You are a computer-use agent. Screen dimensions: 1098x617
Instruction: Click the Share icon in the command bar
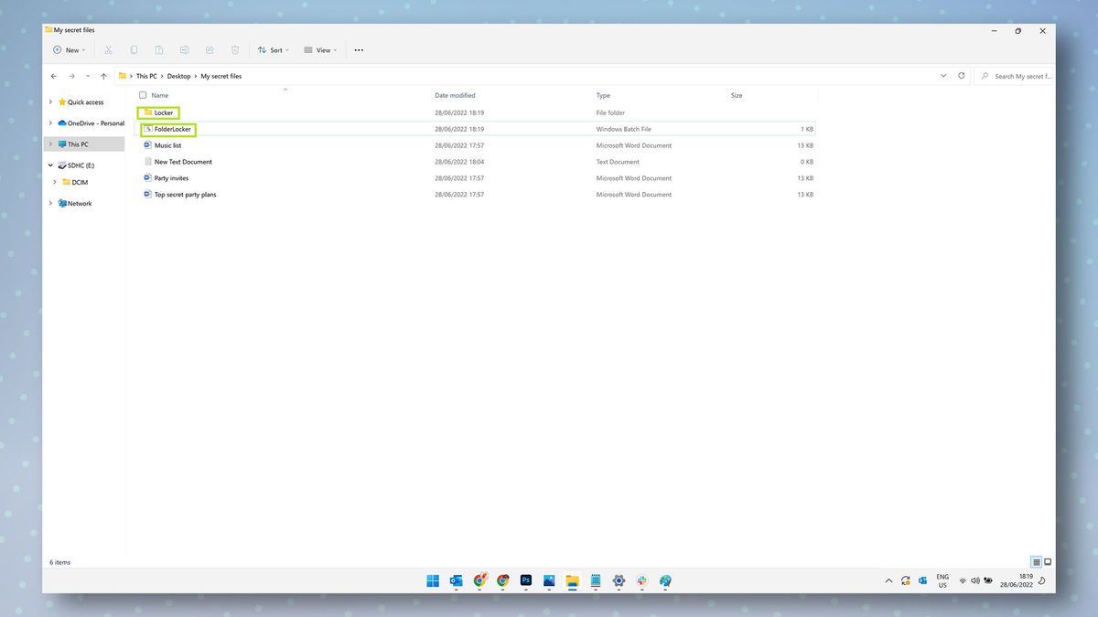pos(210,49)
